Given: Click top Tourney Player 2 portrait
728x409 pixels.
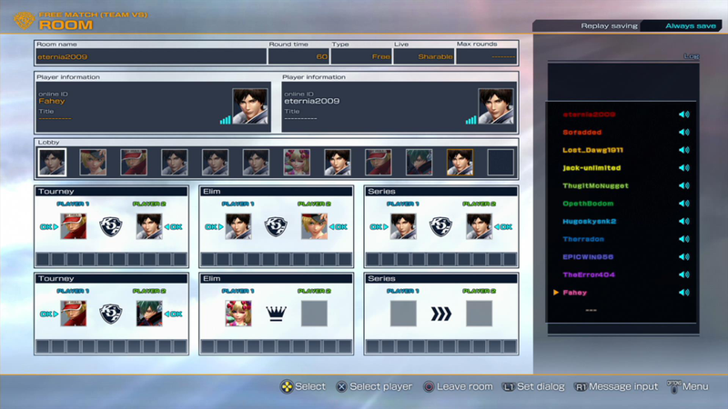Looking at the screenshot, I should tap(149, 226).
